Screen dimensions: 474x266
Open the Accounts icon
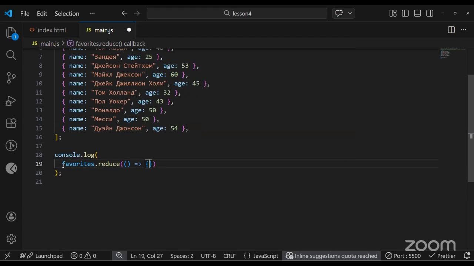pos(11,216)
